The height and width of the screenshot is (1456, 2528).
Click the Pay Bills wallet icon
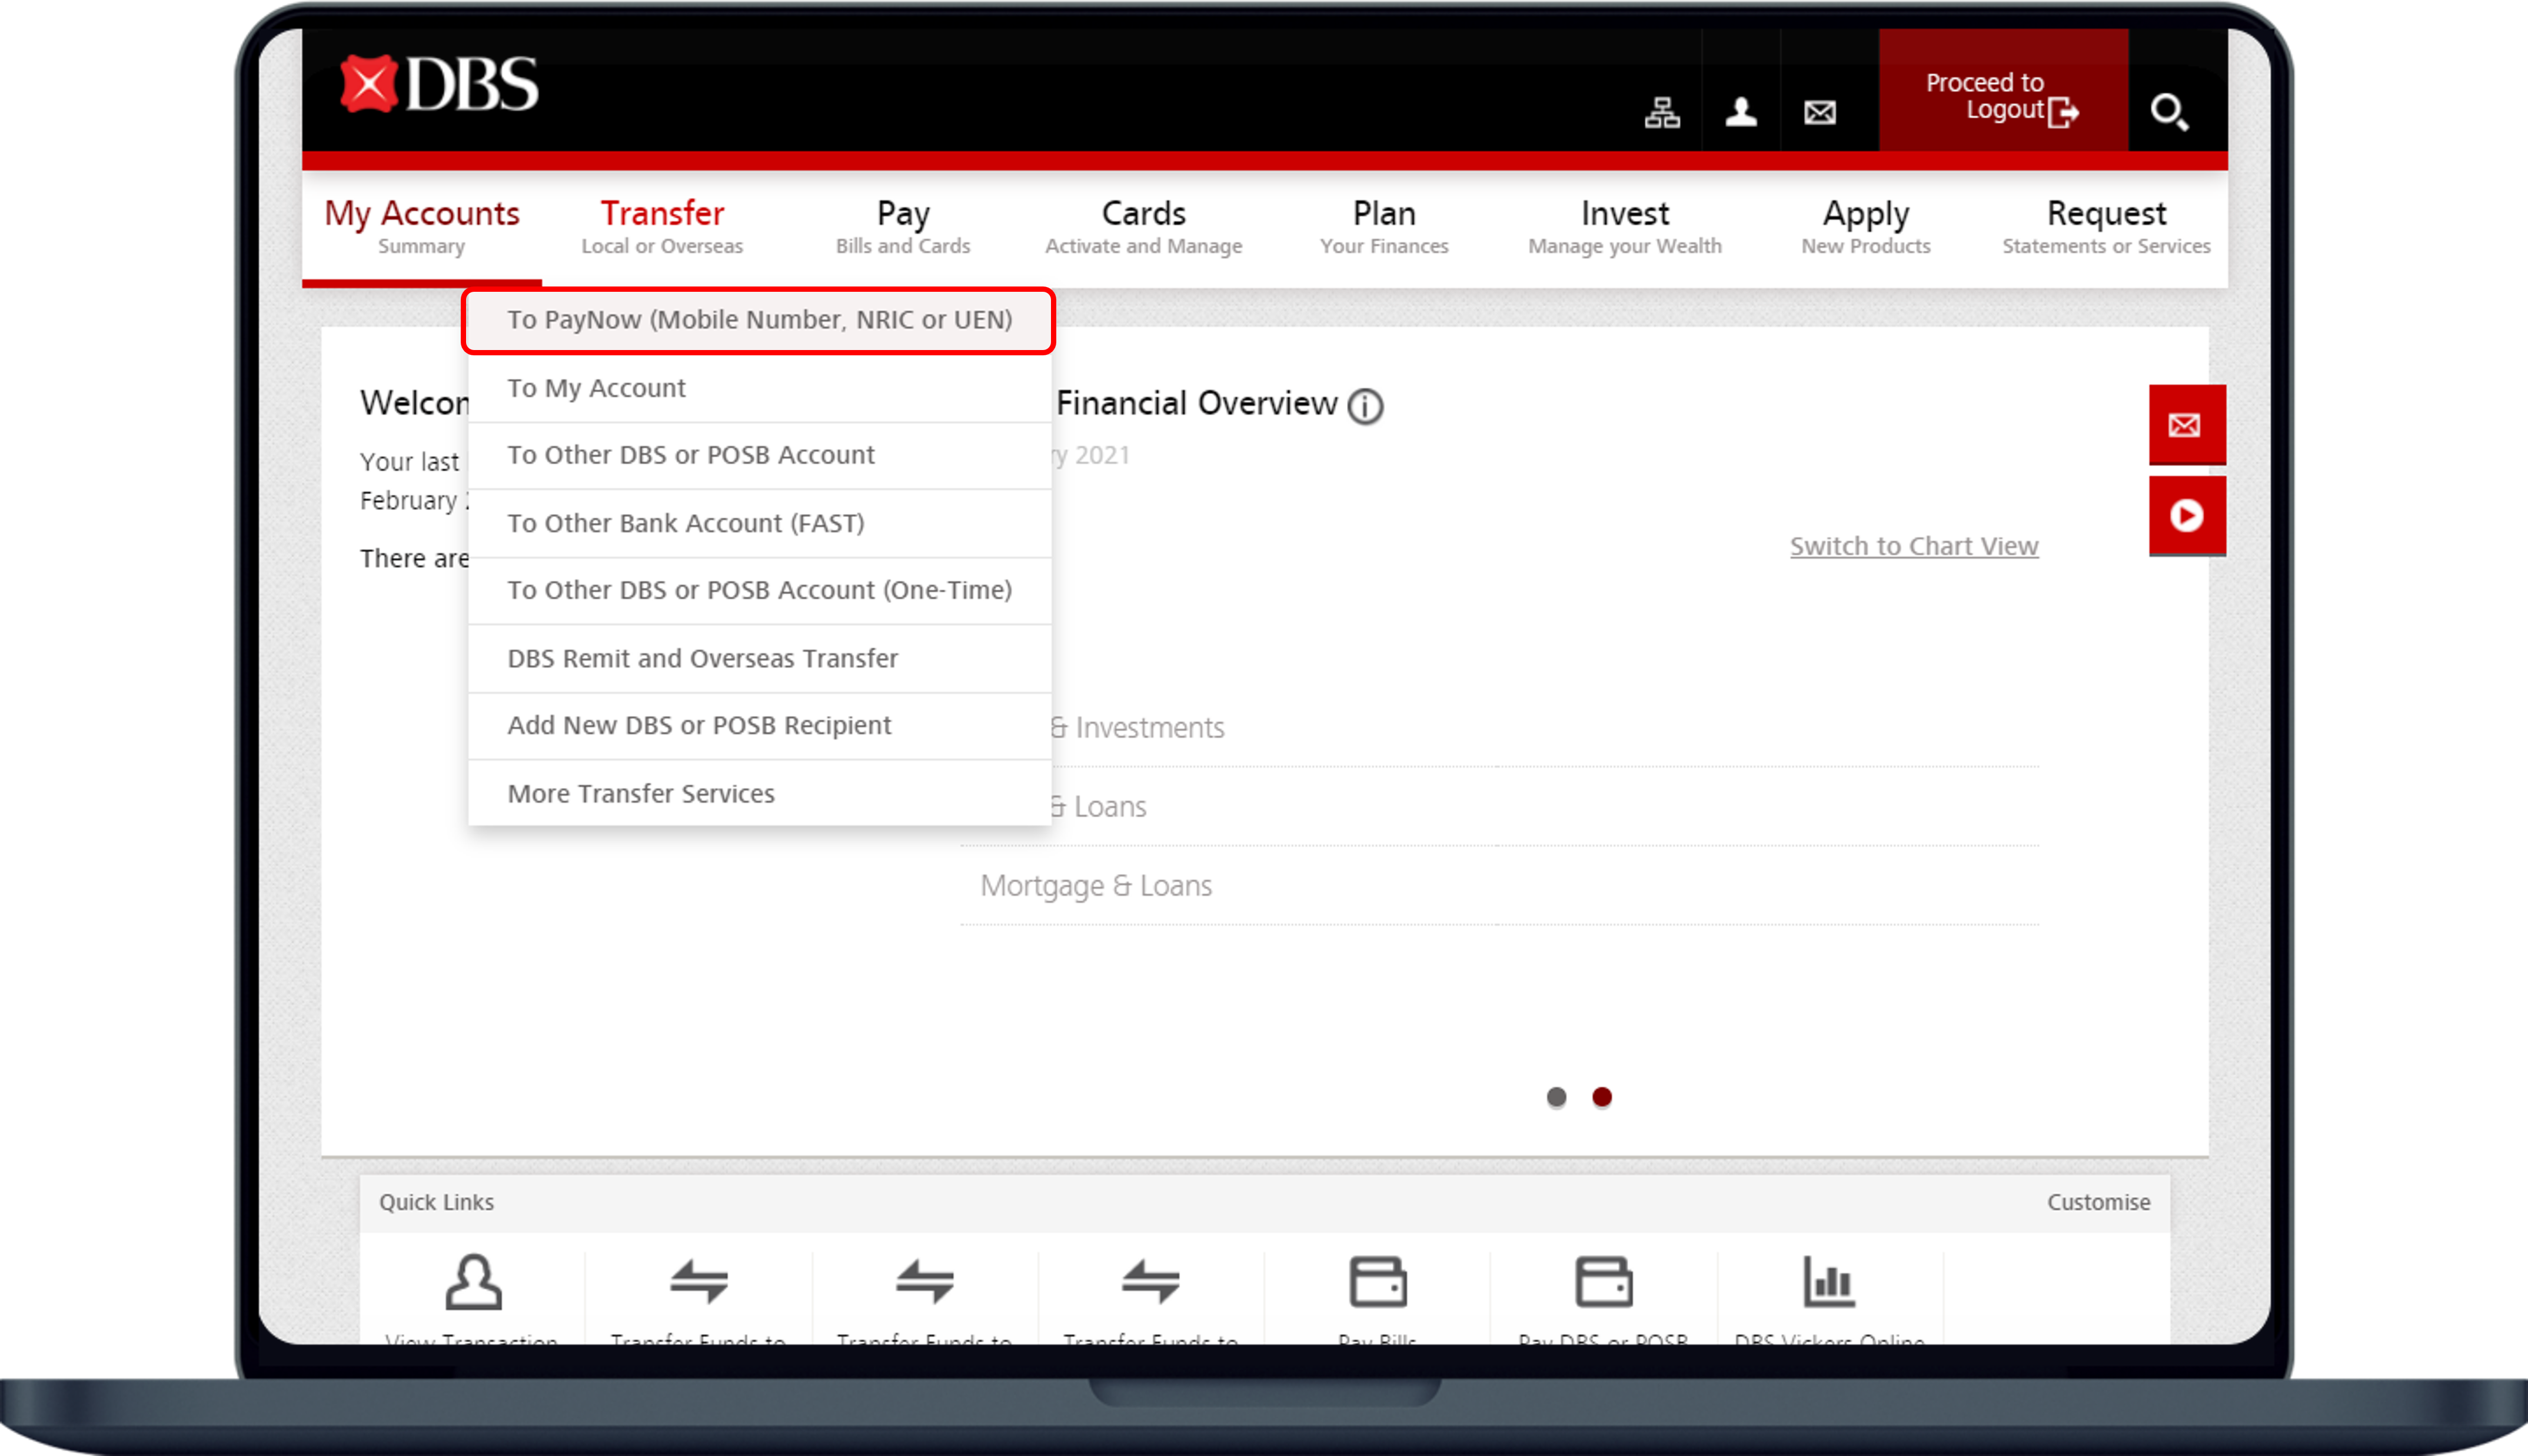[1377, 1282]
